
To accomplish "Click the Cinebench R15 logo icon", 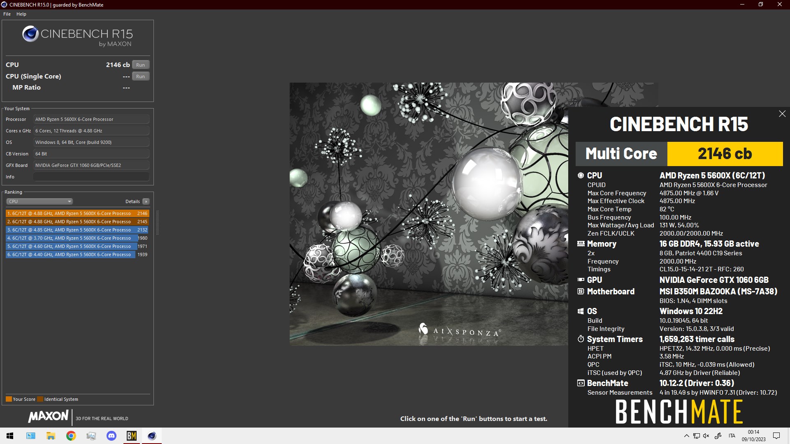I will pyautogui.click(x=30, y=34).
